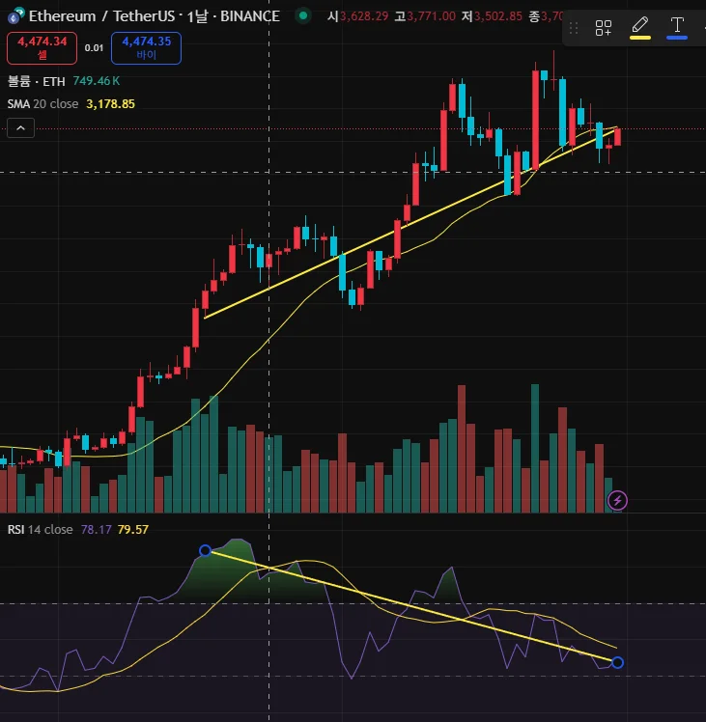Click the Ethereum / TetherUS symbol title
The height and width of the screenshot is (722, 706).
[x=101, y=16]
